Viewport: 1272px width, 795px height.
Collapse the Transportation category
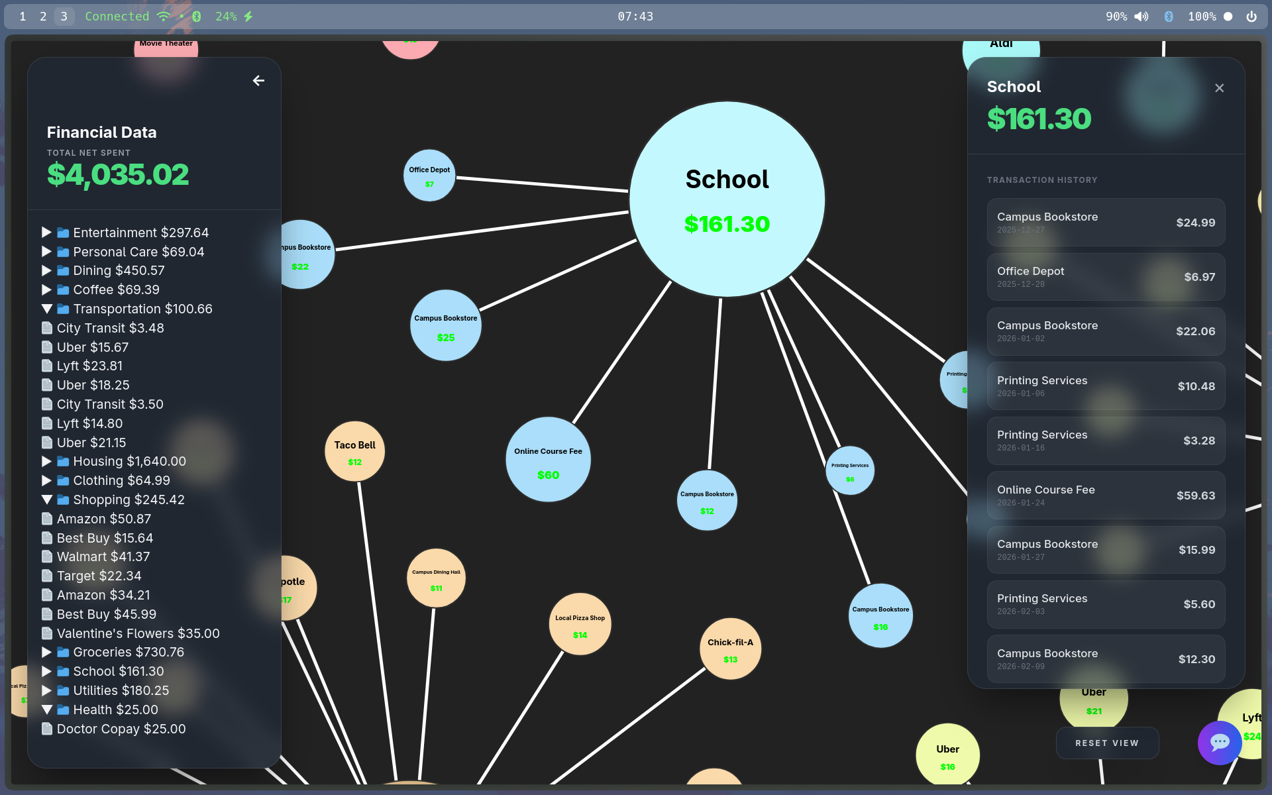tap(46, 309)
